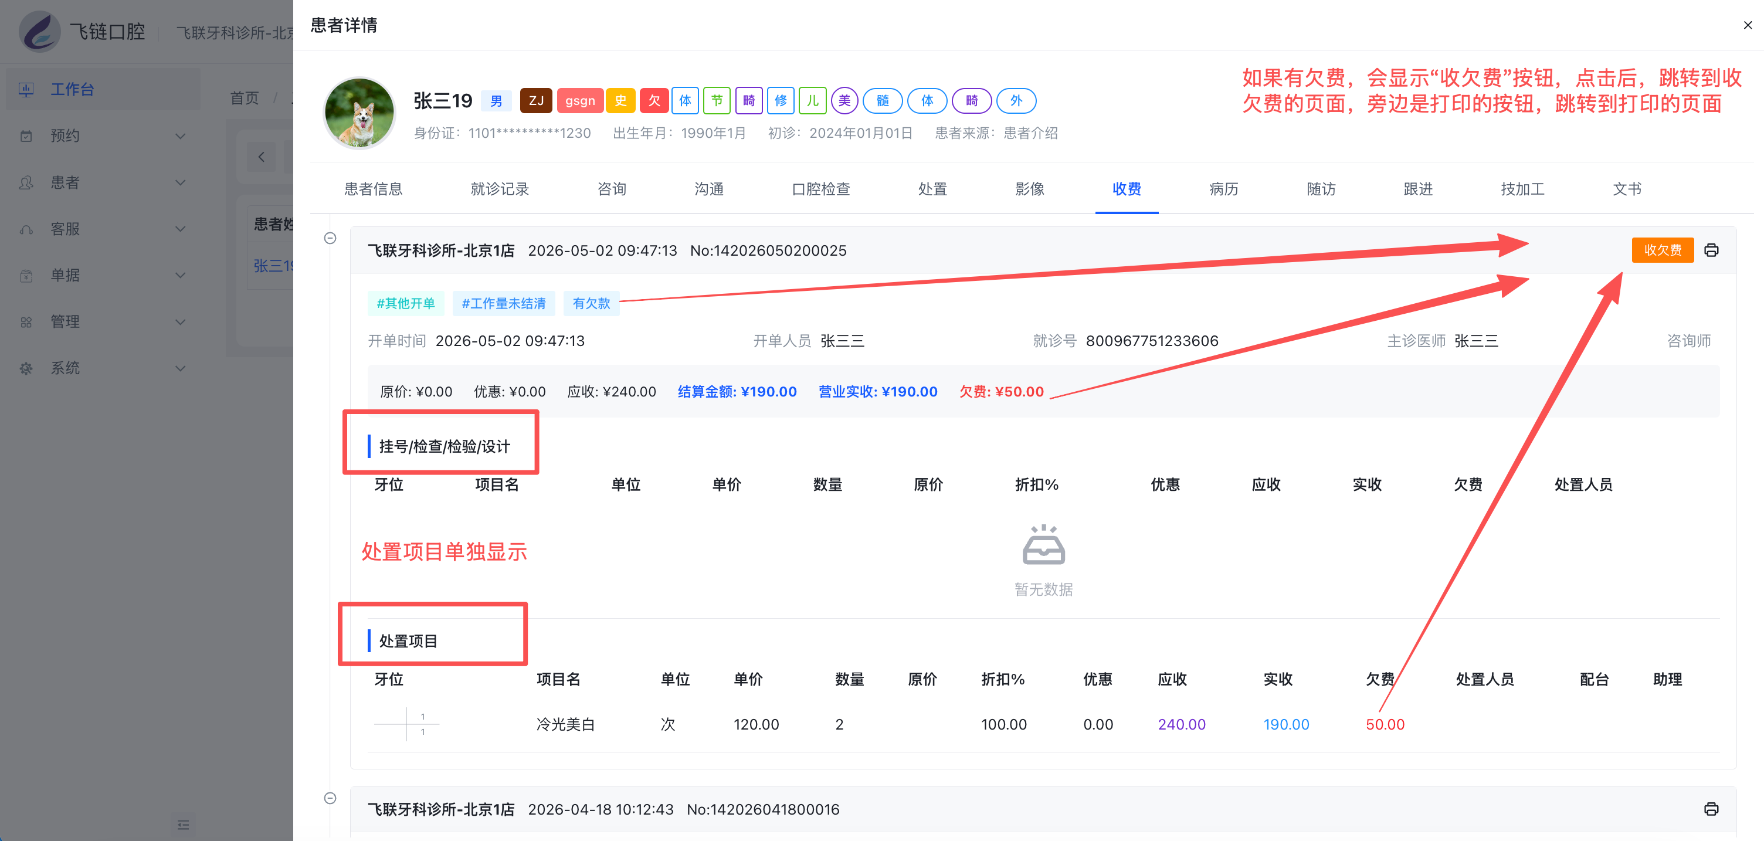The height and width of the screenshot is (841, 1764).
Task: Open the 技加工 tab
Action: point(1522,189)
